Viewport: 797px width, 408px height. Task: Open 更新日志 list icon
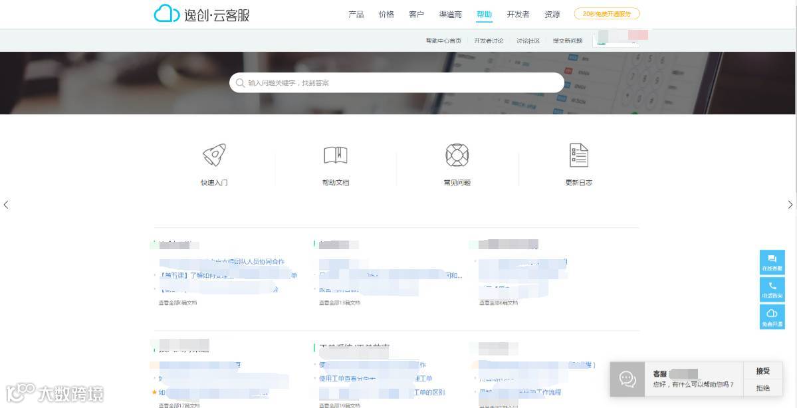click(578, 155)
